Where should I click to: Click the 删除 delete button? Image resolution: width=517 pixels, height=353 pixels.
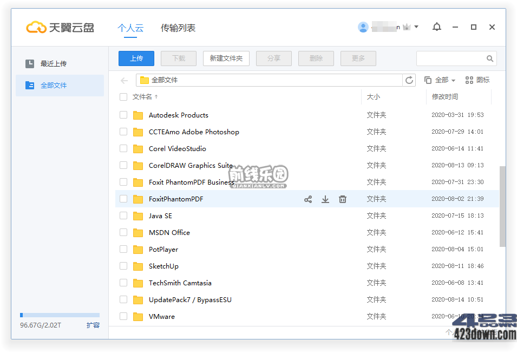[x=316, y=58]
